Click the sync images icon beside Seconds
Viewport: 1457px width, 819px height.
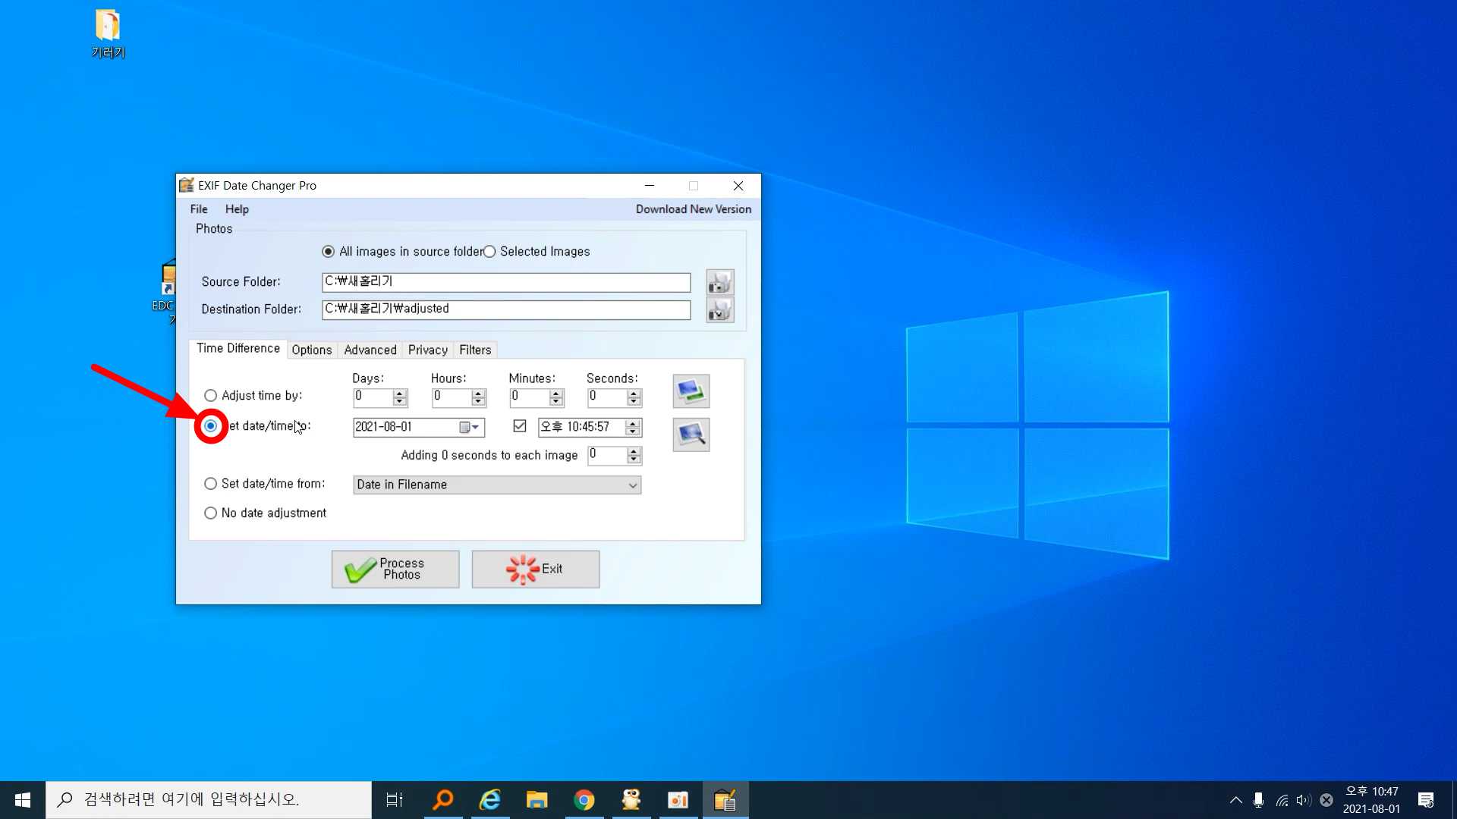pos(691,391)
